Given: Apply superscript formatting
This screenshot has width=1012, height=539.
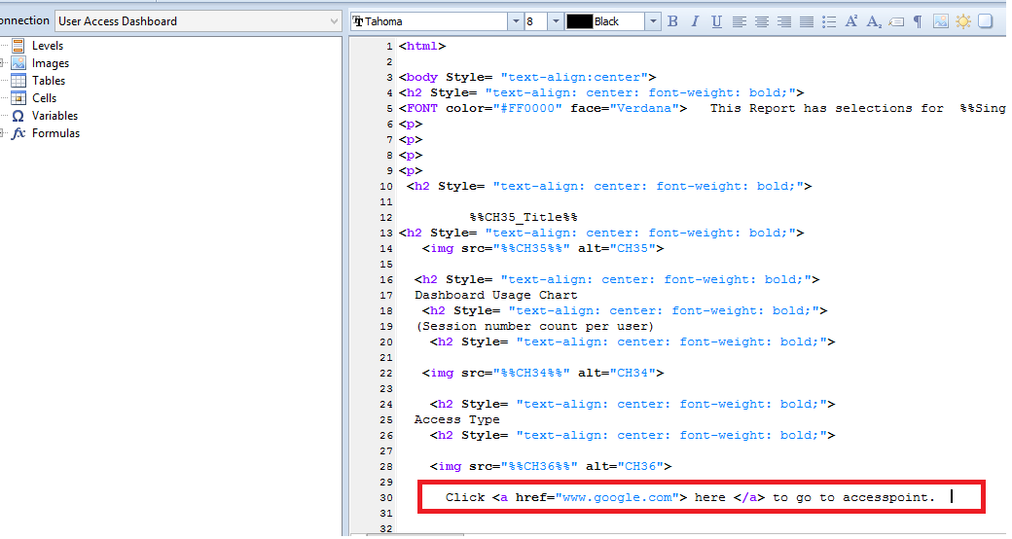Looking at the screenshot, I should coord(851,21).
